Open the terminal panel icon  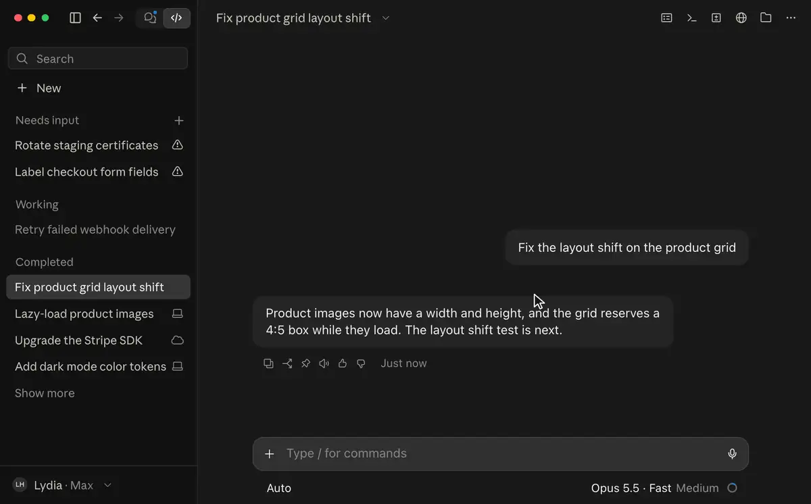691,18
